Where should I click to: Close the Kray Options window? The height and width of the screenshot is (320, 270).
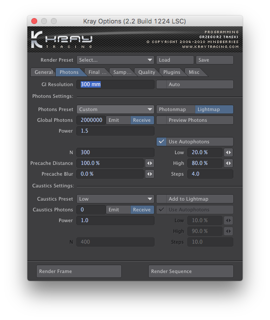click(x=34, y=21)
